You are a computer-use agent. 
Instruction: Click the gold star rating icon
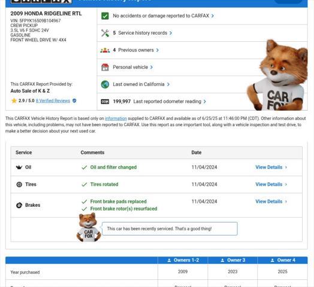[x=14, y=100]
